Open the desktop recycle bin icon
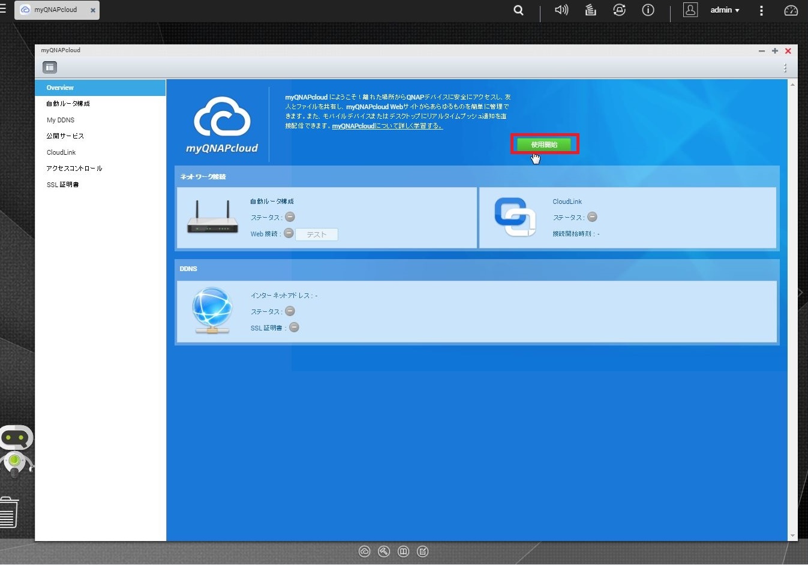Image resolution: width=808 pixels, height=565 pixels. click(x=8, y=513)
